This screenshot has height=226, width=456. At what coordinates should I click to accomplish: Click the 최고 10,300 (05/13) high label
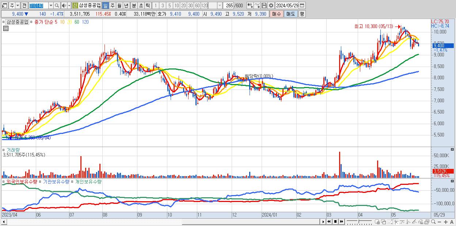(x=373, y=27)
